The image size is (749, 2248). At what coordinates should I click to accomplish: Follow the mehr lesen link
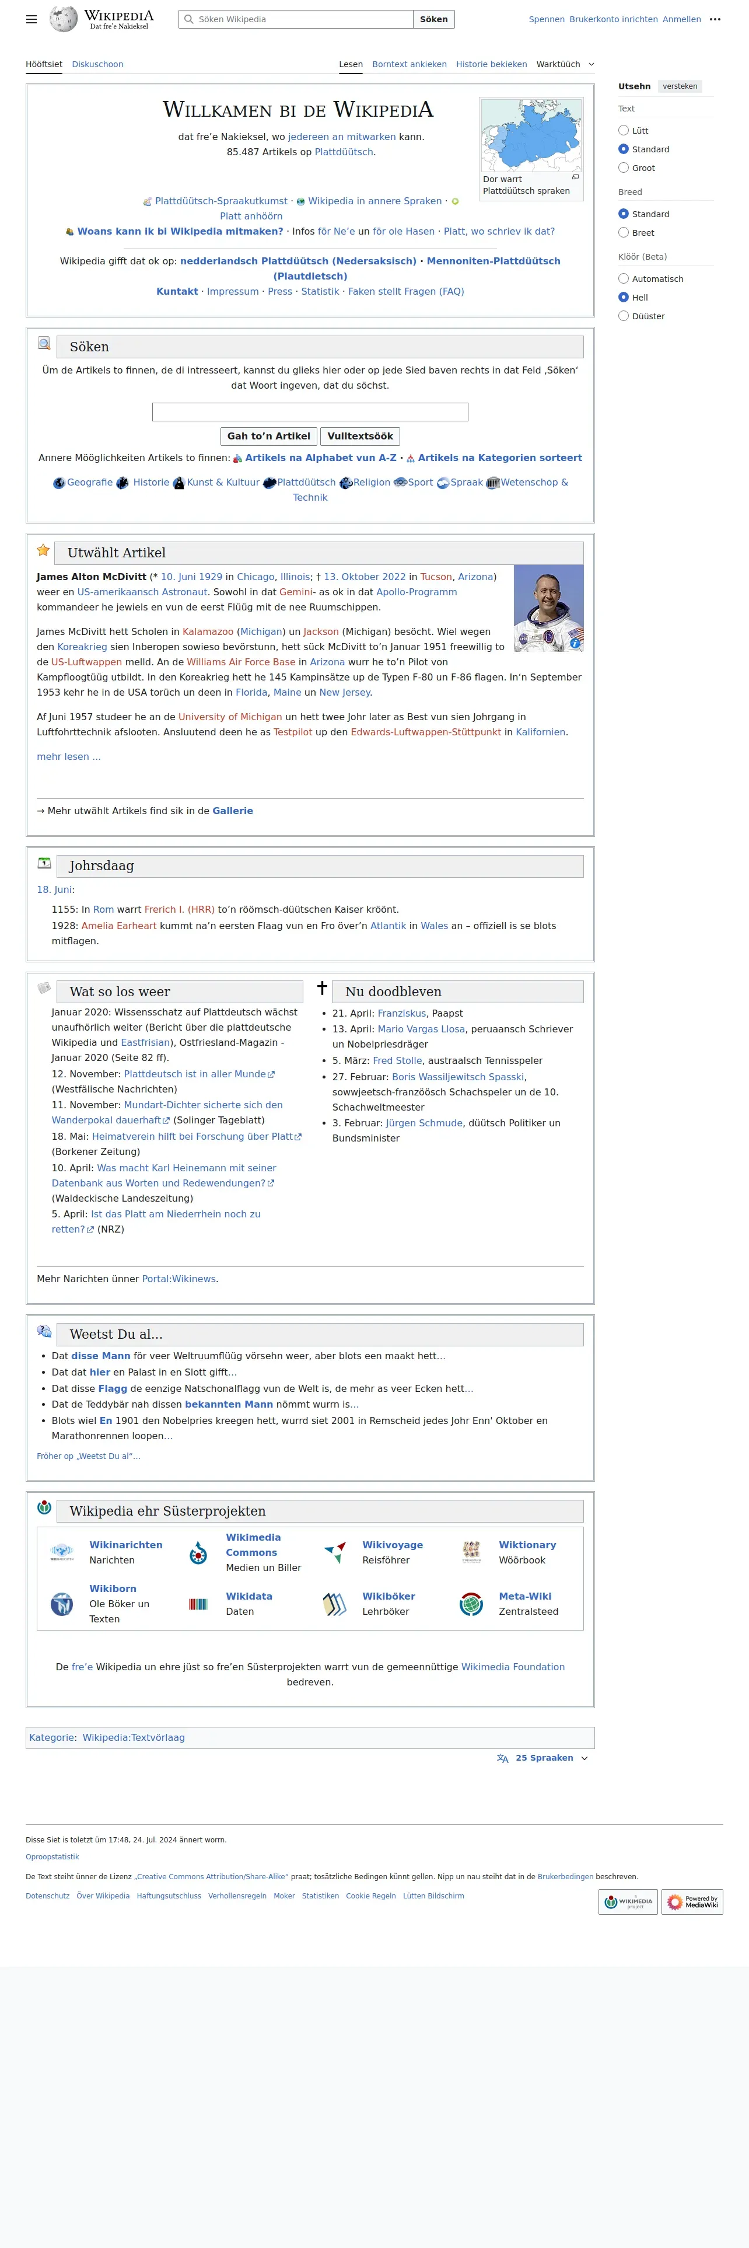(x=68, y=756)
